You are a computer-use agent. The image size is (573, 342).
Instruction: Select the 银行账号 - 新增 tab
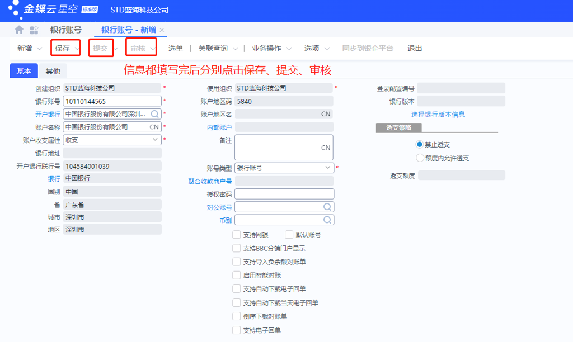[x=129, y=30]
